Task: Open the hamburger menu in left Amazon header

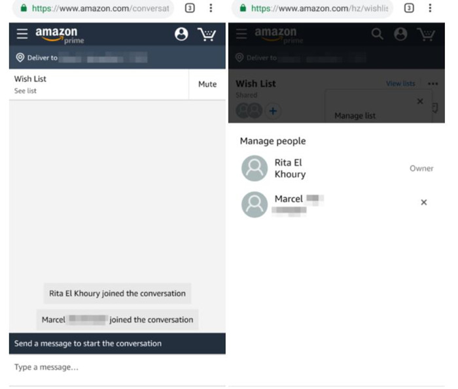Action: point(22,34)
